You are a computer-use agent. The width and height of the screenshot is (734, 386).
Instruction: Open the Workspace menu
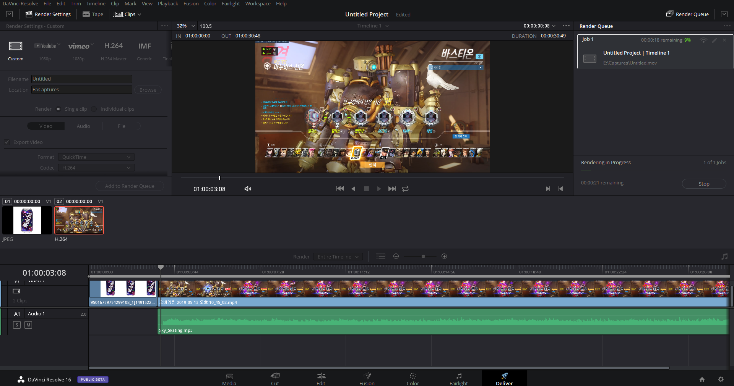258,3
